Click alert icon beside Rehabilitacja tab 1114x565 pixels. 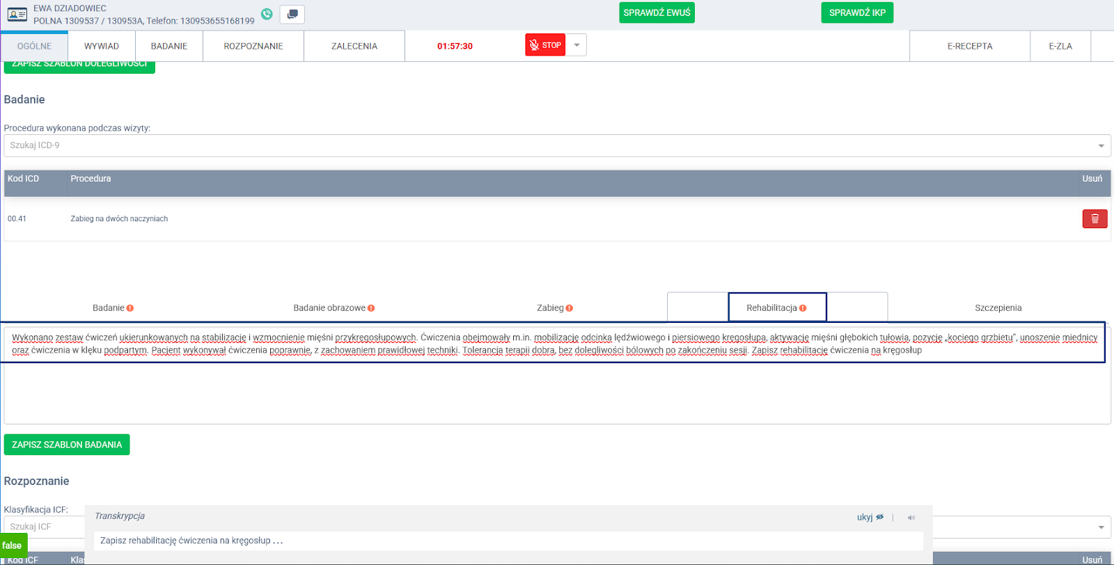click(x=803, y=308)
